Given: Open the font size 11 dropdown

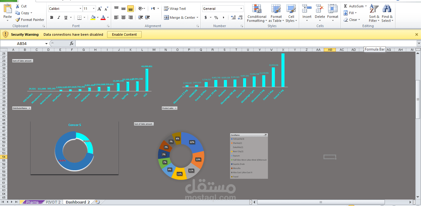Looking at the screenshot, I should (x=94, y=9).
